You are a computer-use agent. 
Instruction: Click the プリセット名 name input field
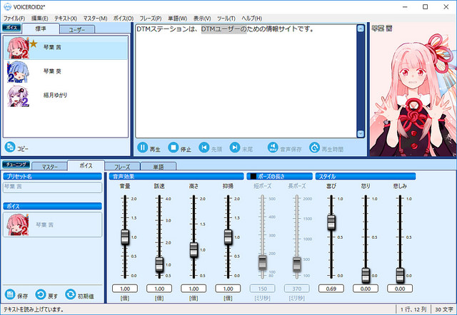(x=52, y=187)
